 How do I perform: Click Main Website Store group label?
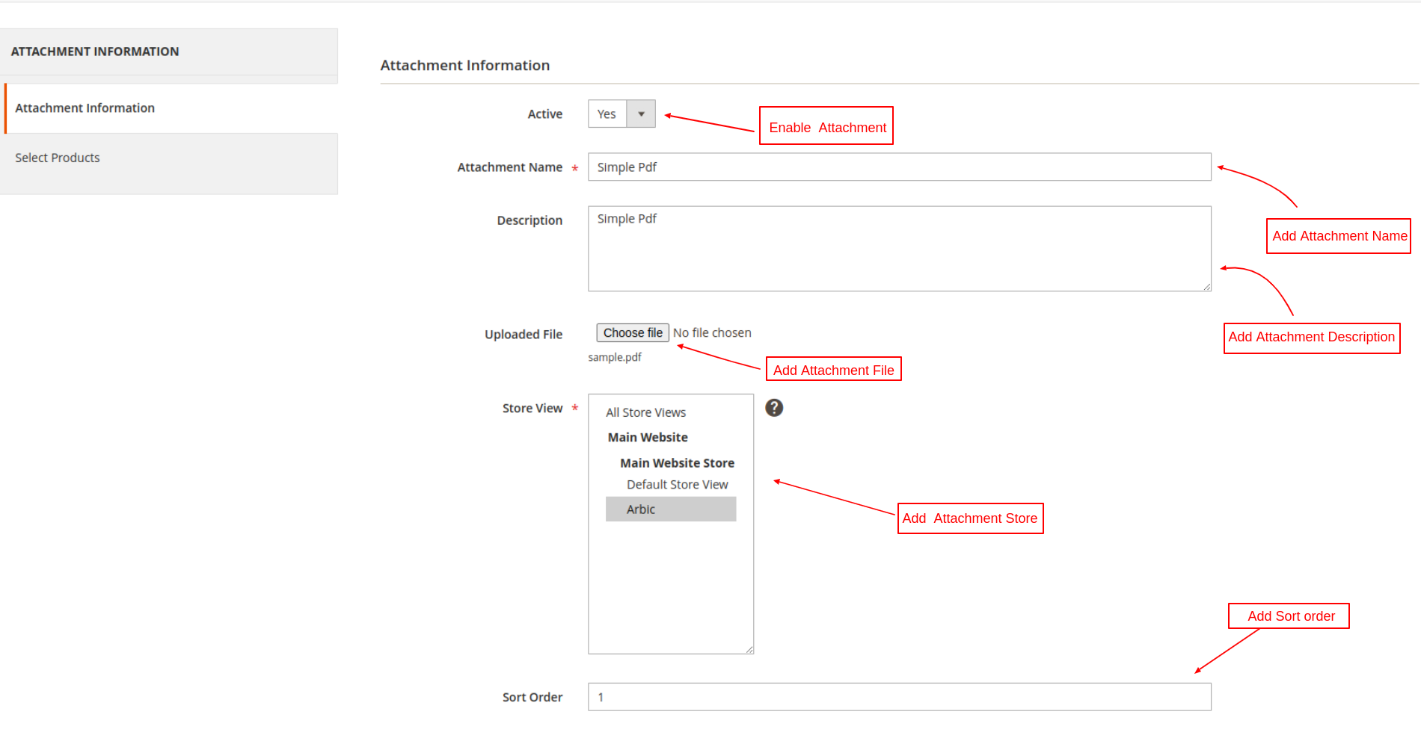pos(677,463)
